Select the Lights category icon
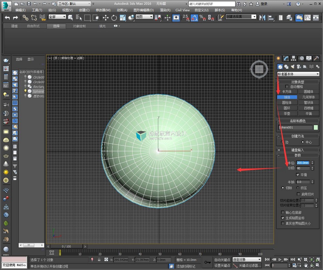The width and height of the screenshot is (323, 270). pyautogui.click(x=293, y=67)
